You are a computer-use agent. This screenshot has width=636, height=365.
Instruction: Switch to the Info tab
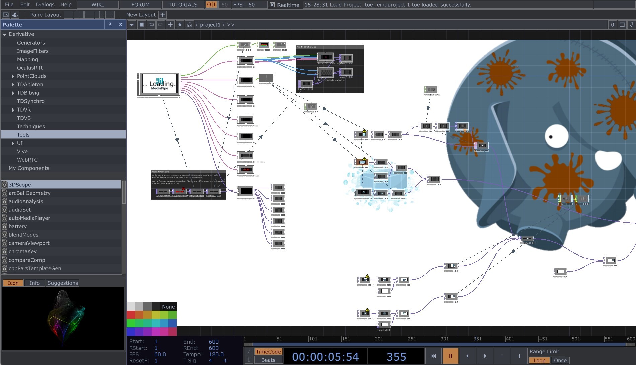coord(34,283)
